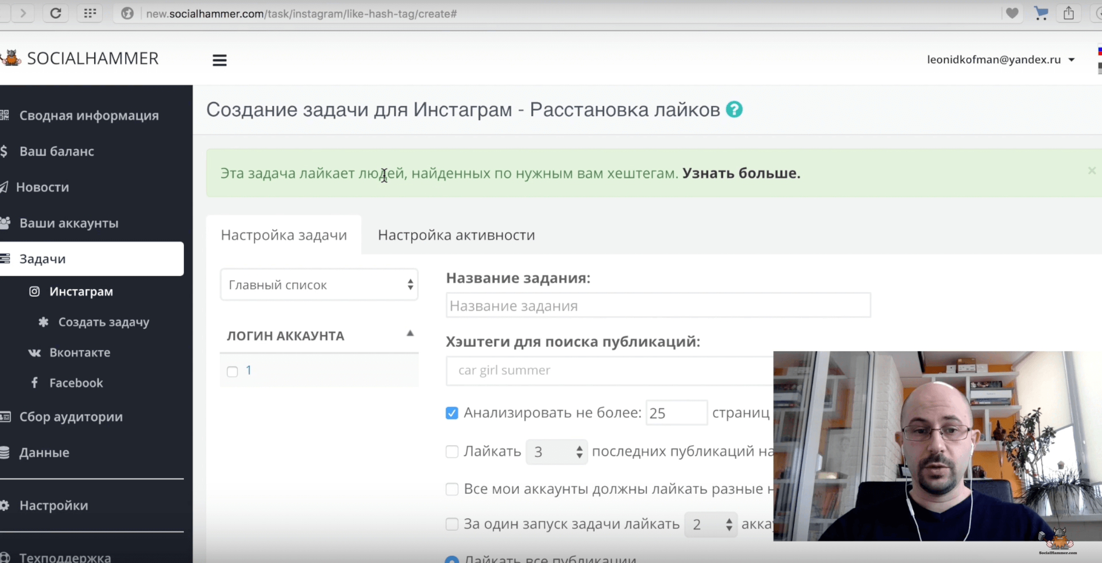
Task: Open browser apps grid icon
Action: 90,13
